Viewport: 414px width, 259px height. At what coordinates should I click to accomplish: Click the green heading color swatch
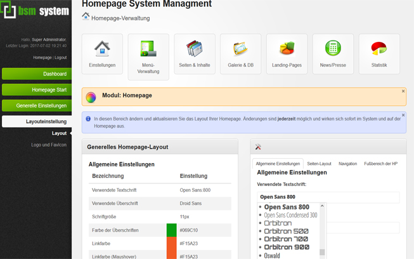coord(171,230)
